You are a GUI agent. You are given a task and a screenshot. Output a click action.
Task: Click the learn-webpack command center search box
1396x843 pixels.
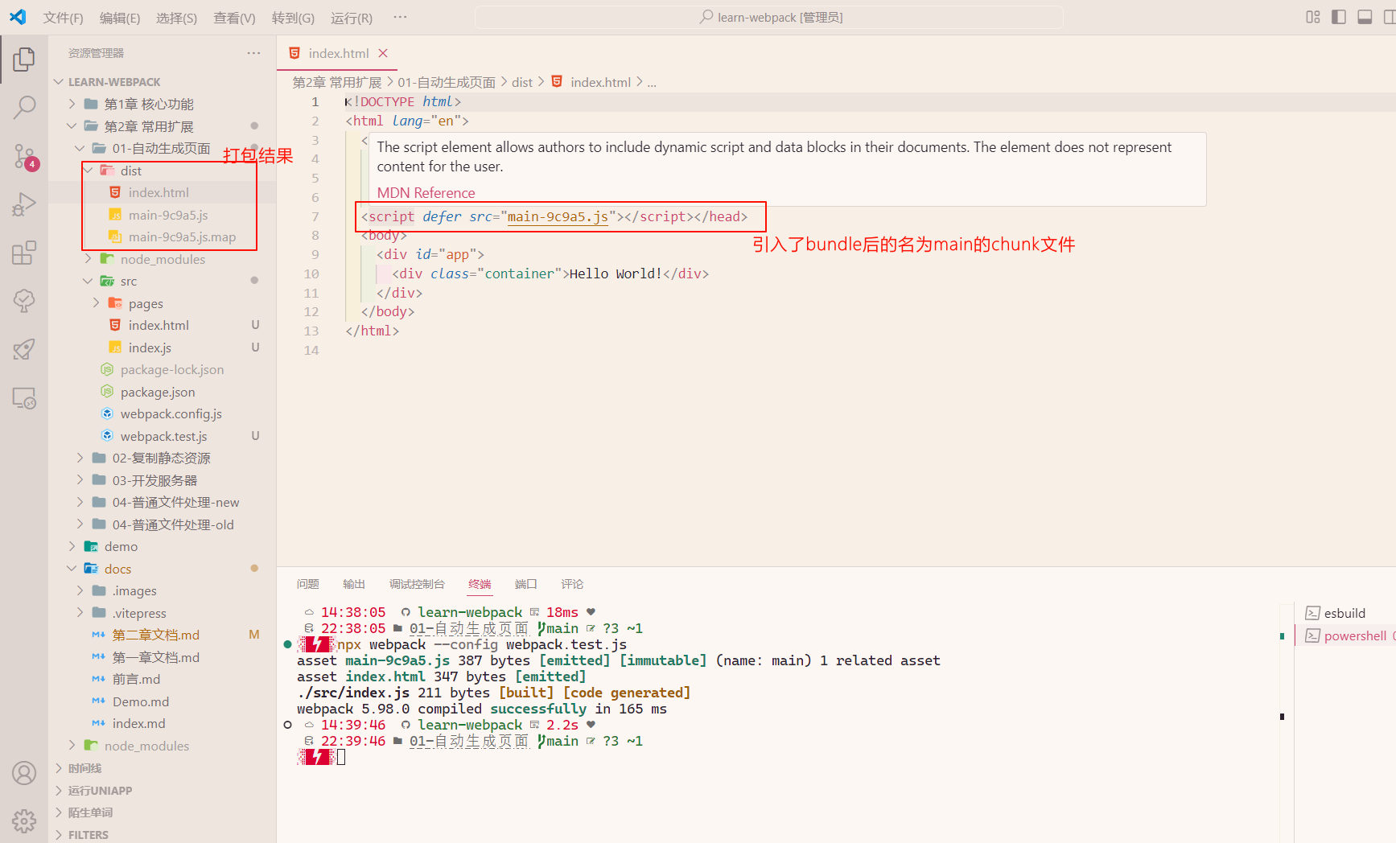[x=769, y=17]
